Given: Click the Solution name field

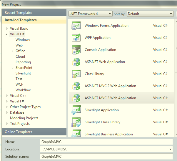Looking at the screenshot, I should coord(106,157).
